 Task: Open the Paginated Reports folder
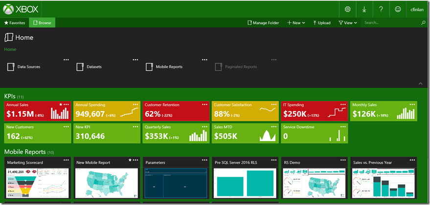(x=236, y=67)
